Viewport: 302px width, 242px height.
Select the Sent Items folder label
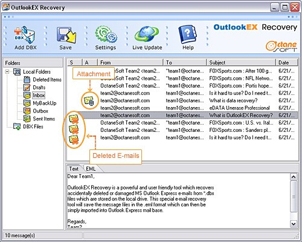click(44, 119)
